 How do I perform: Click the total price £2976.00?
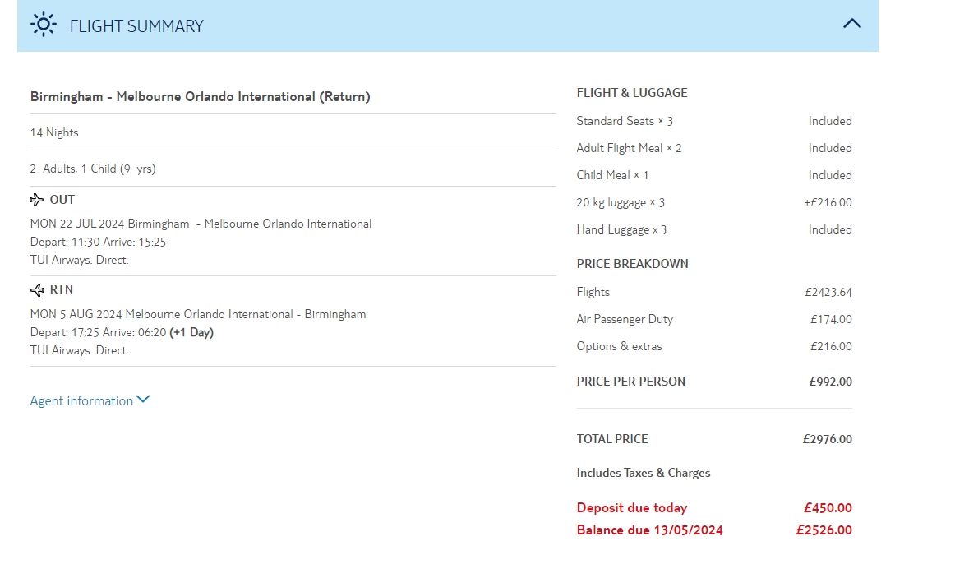click(x=827, y=440)
